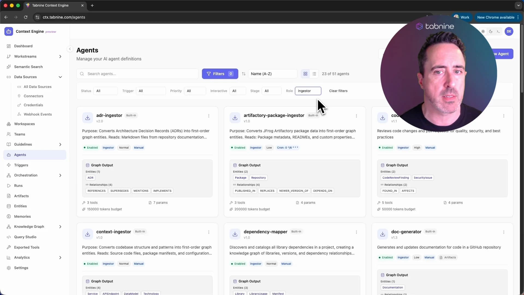Open the Stage filter dropdown

(x=272, y=91)
